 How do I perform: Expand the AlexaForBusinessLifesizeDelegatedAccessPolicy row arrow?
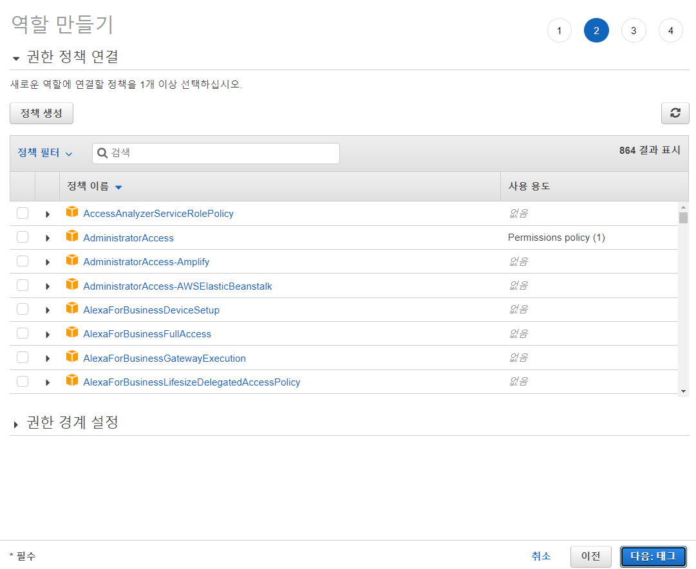pyautogui.click(x=48, y=382)
